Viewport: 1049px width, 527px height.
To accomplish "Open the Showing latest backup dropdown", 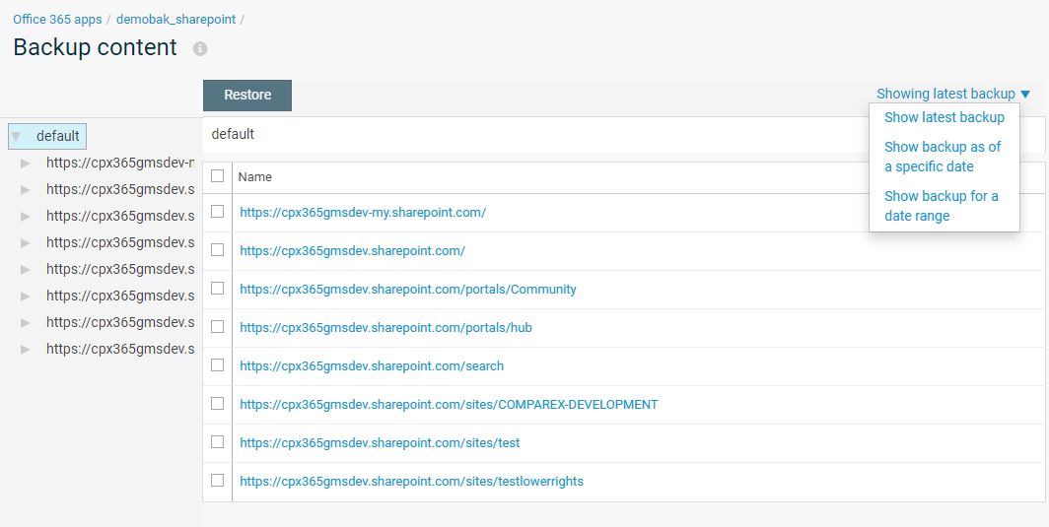I will pos(952,94).
